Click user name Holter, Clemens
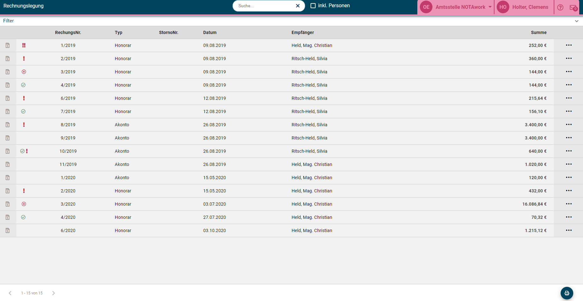The width and height of the screenshot is (583, 301). point(530,7)
